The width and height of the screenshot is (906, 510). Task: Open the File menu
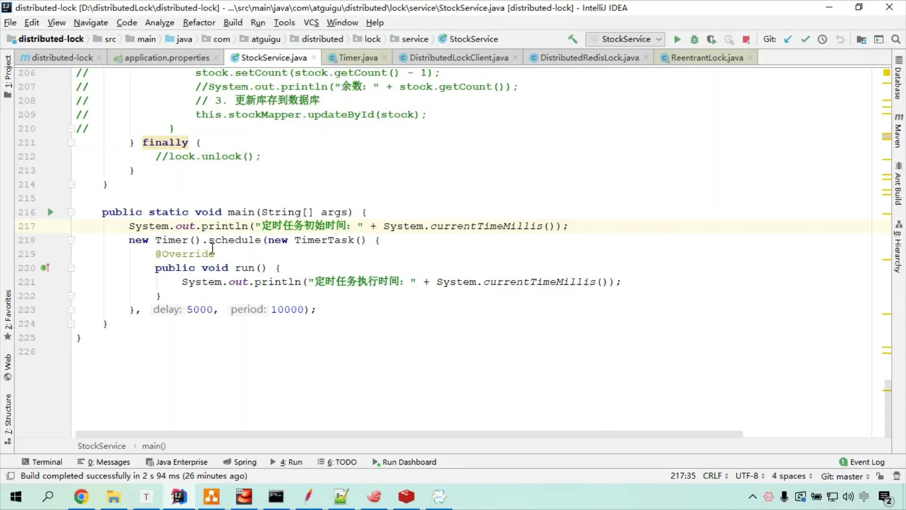pyautogui.click(x=10, y=22)
